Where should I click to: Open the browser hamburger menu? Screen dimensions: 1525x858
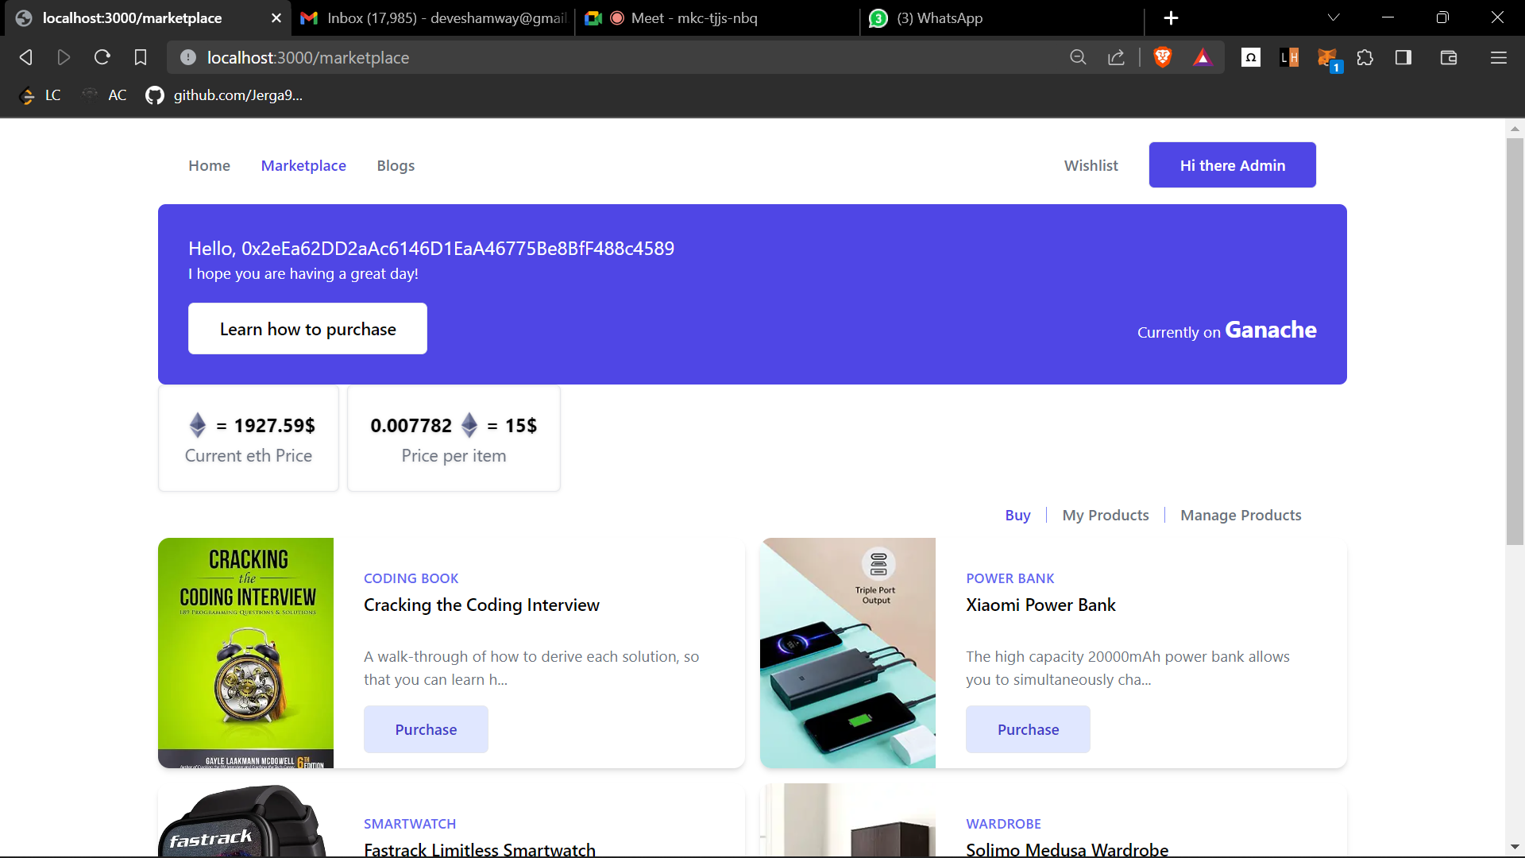click(x=1498, y=57)
